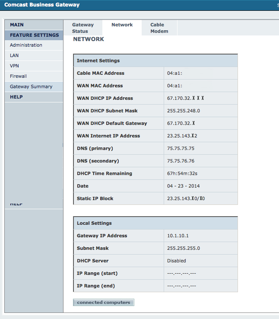Viewport: 279px width, 319px height.
Task: Click Gateway IP Address value 10.1.10.1
Action: [x=178, y=236]
